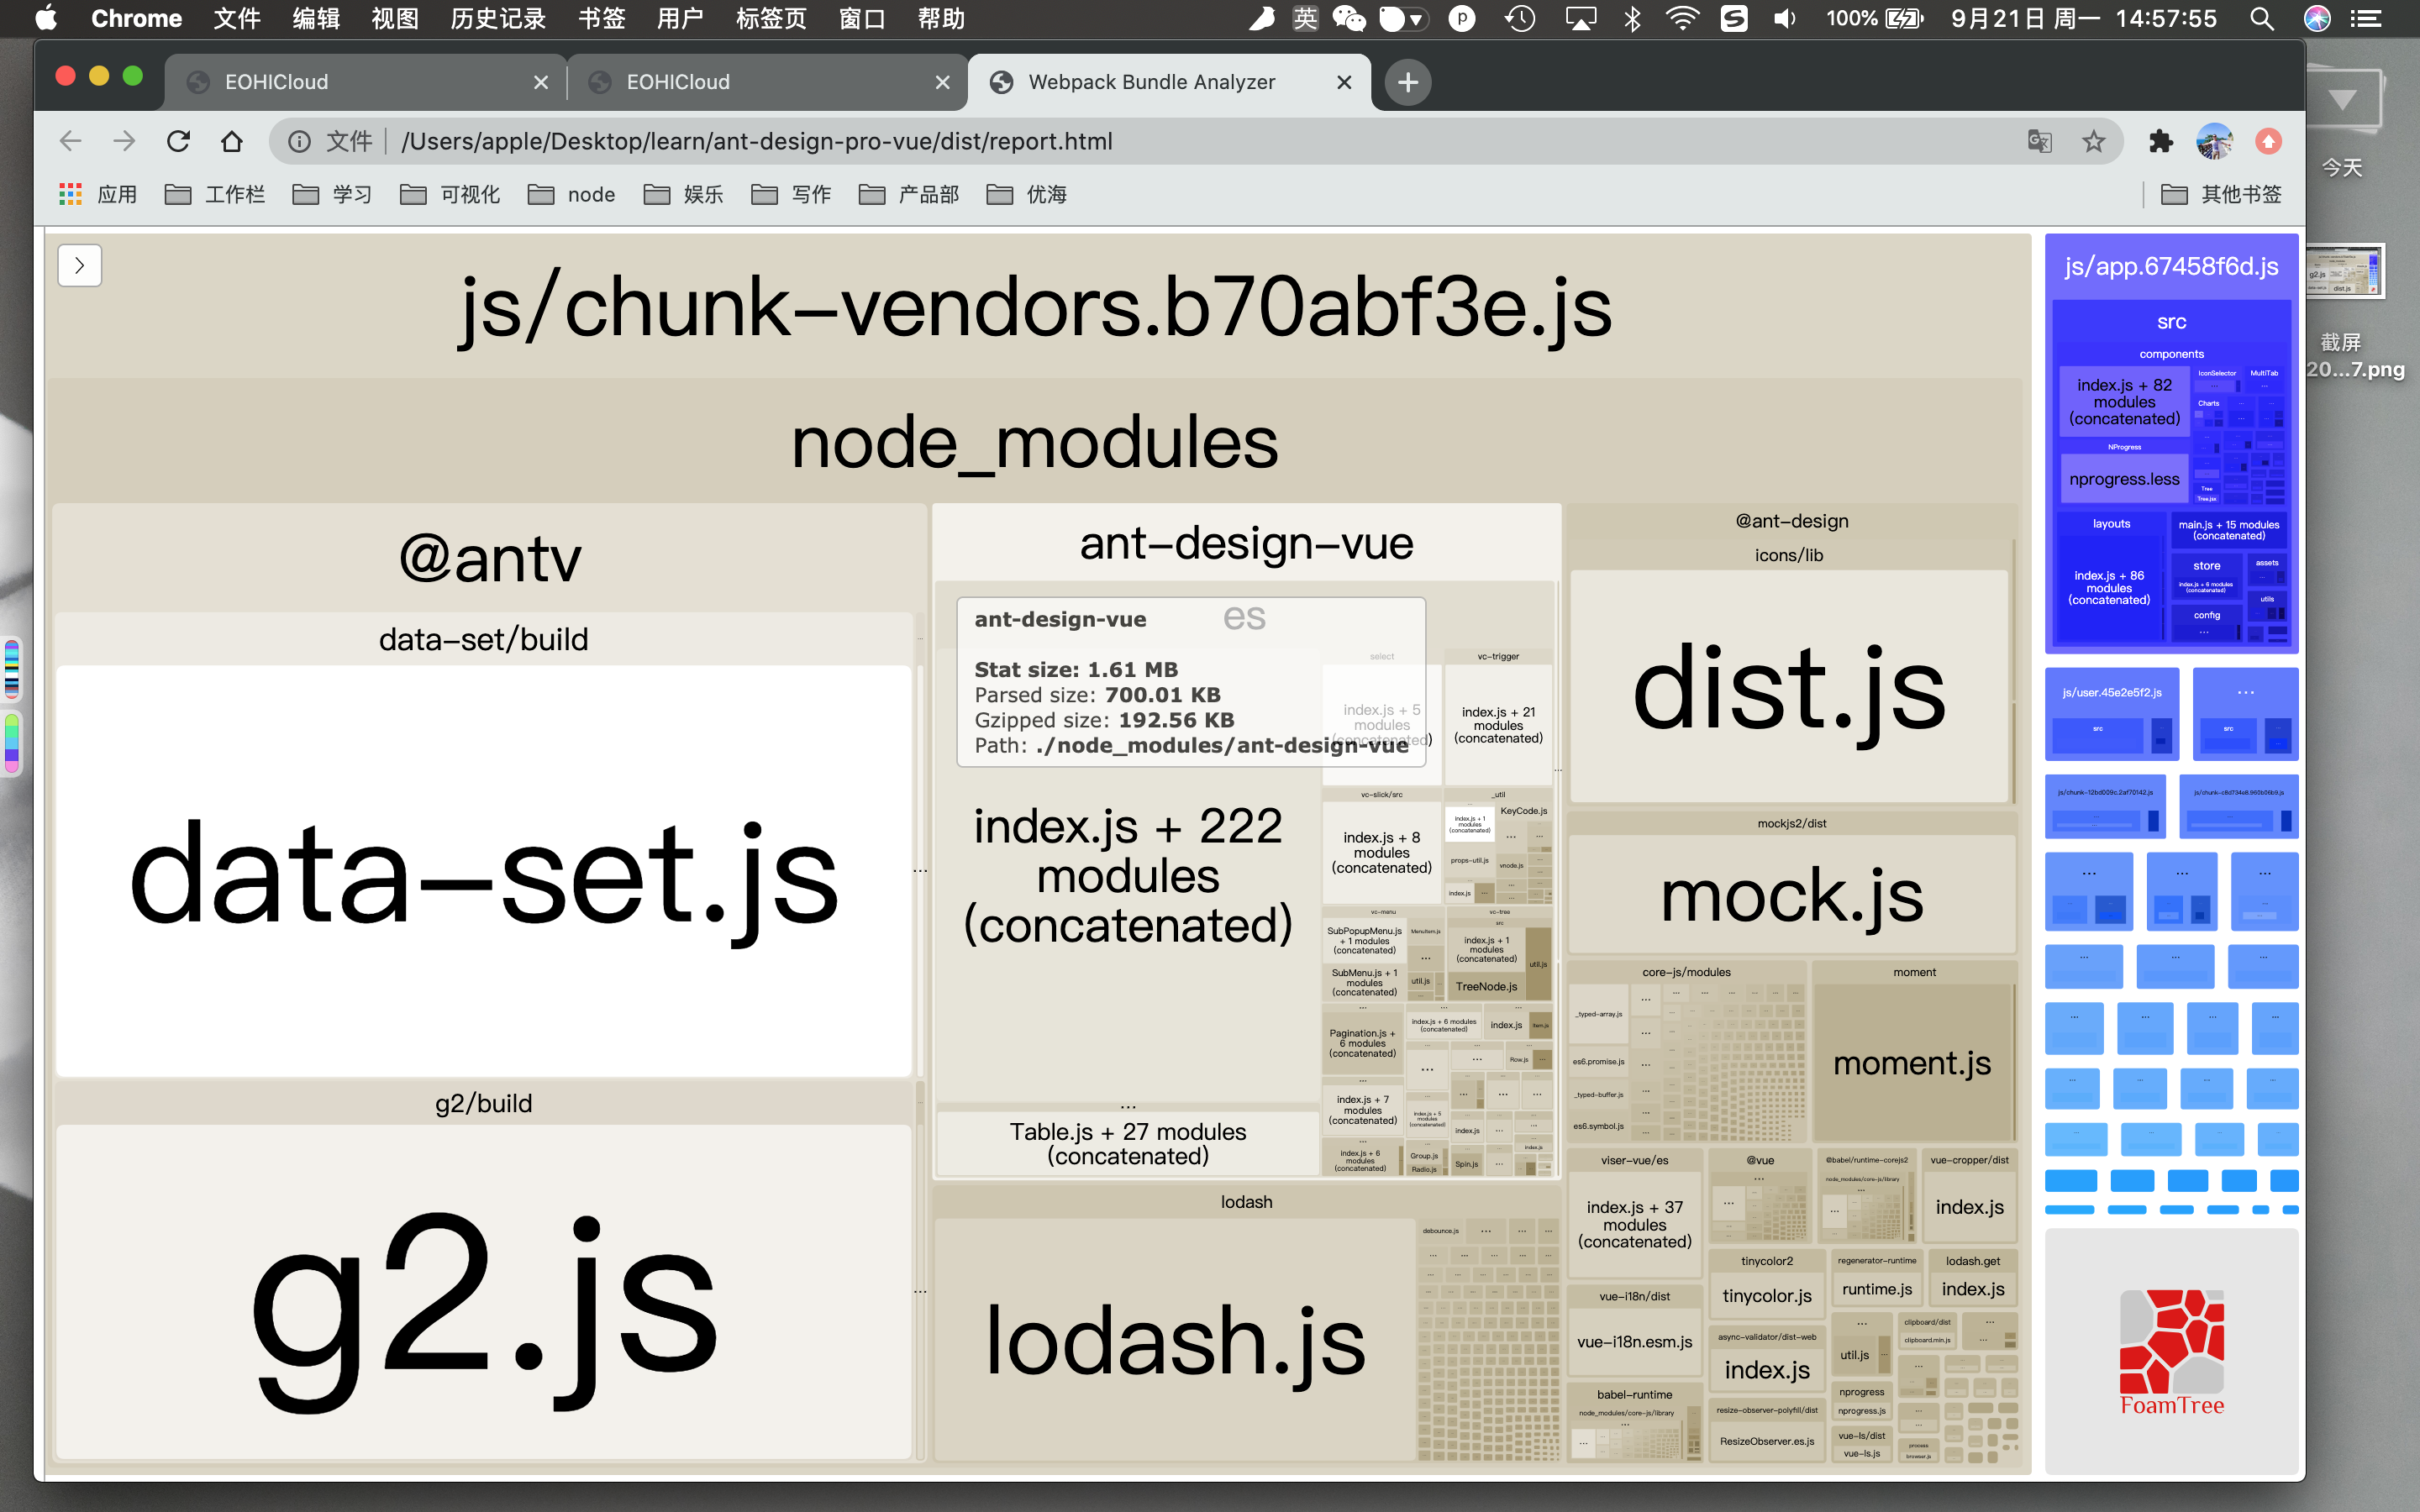Open the 其他书签 folder
Screen dimensions: 2420x1512
point(2221,194)
